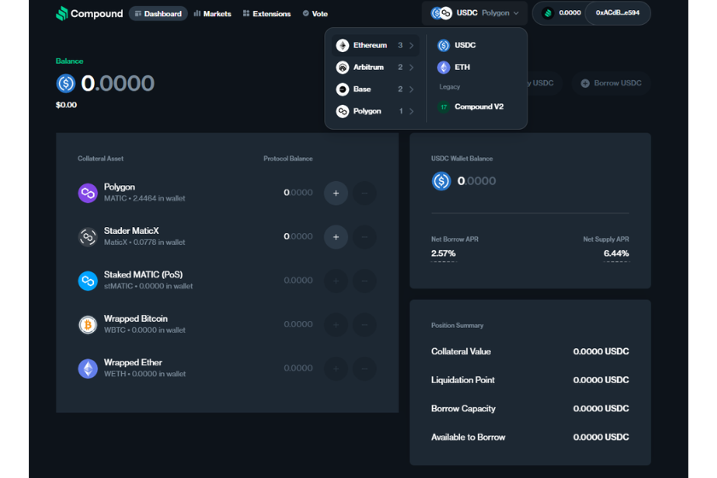Viewport: 717px width, 478px height.
Task: Click plus button for Wrapped Bitcoin
Action: pos(336,324)
